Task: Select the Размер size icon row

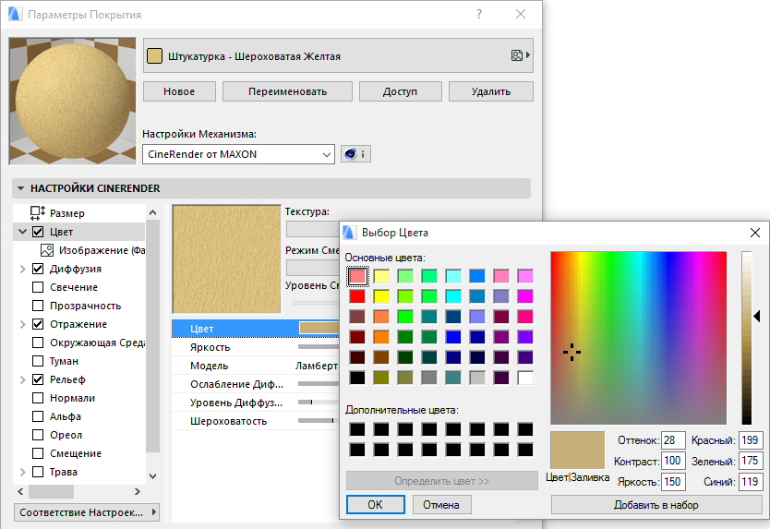Action: pos(38,213)
